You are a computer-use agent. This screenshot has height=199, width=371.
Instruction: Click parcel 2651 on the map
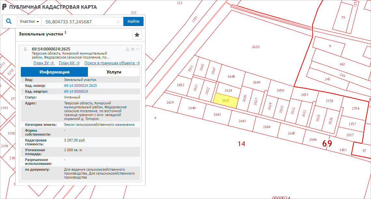[x=305, y=95]
